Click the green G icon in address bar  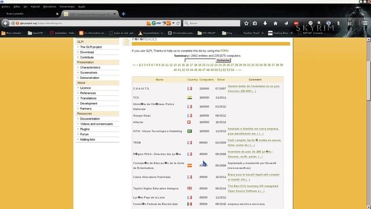coord(154,23)
